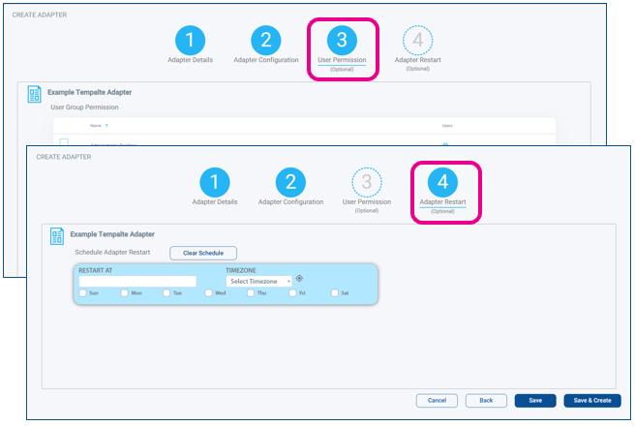Tick the Wed checkbox
This screenshot has height=426, width=635.
(x=209, y=292)
